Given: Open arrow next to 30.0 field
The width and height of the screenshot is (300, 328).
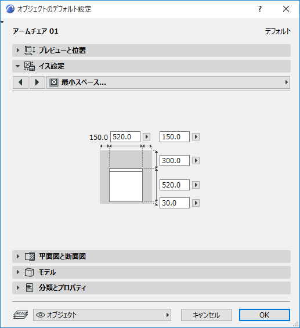Looking at the screenshot, I should (196, 203).
